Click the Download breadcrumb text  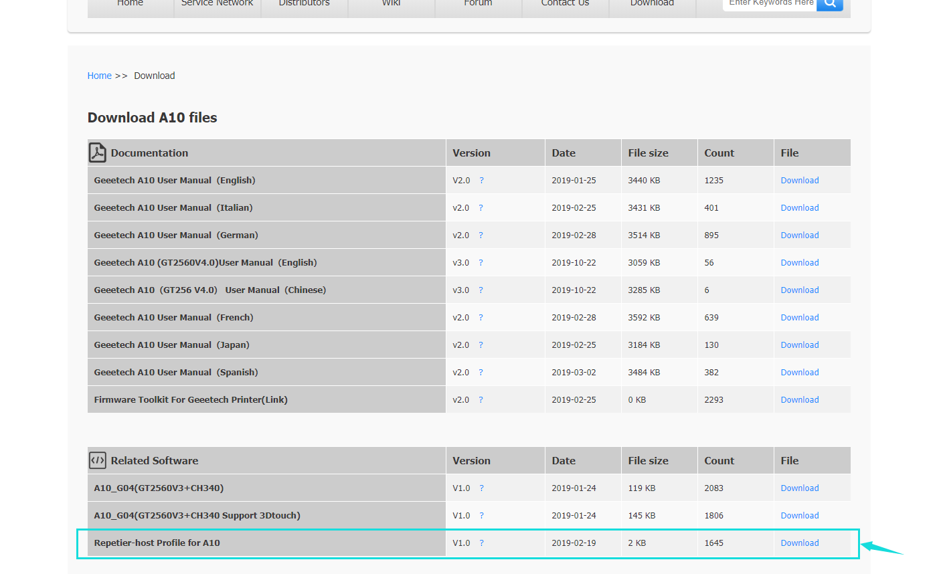[155, 76]
